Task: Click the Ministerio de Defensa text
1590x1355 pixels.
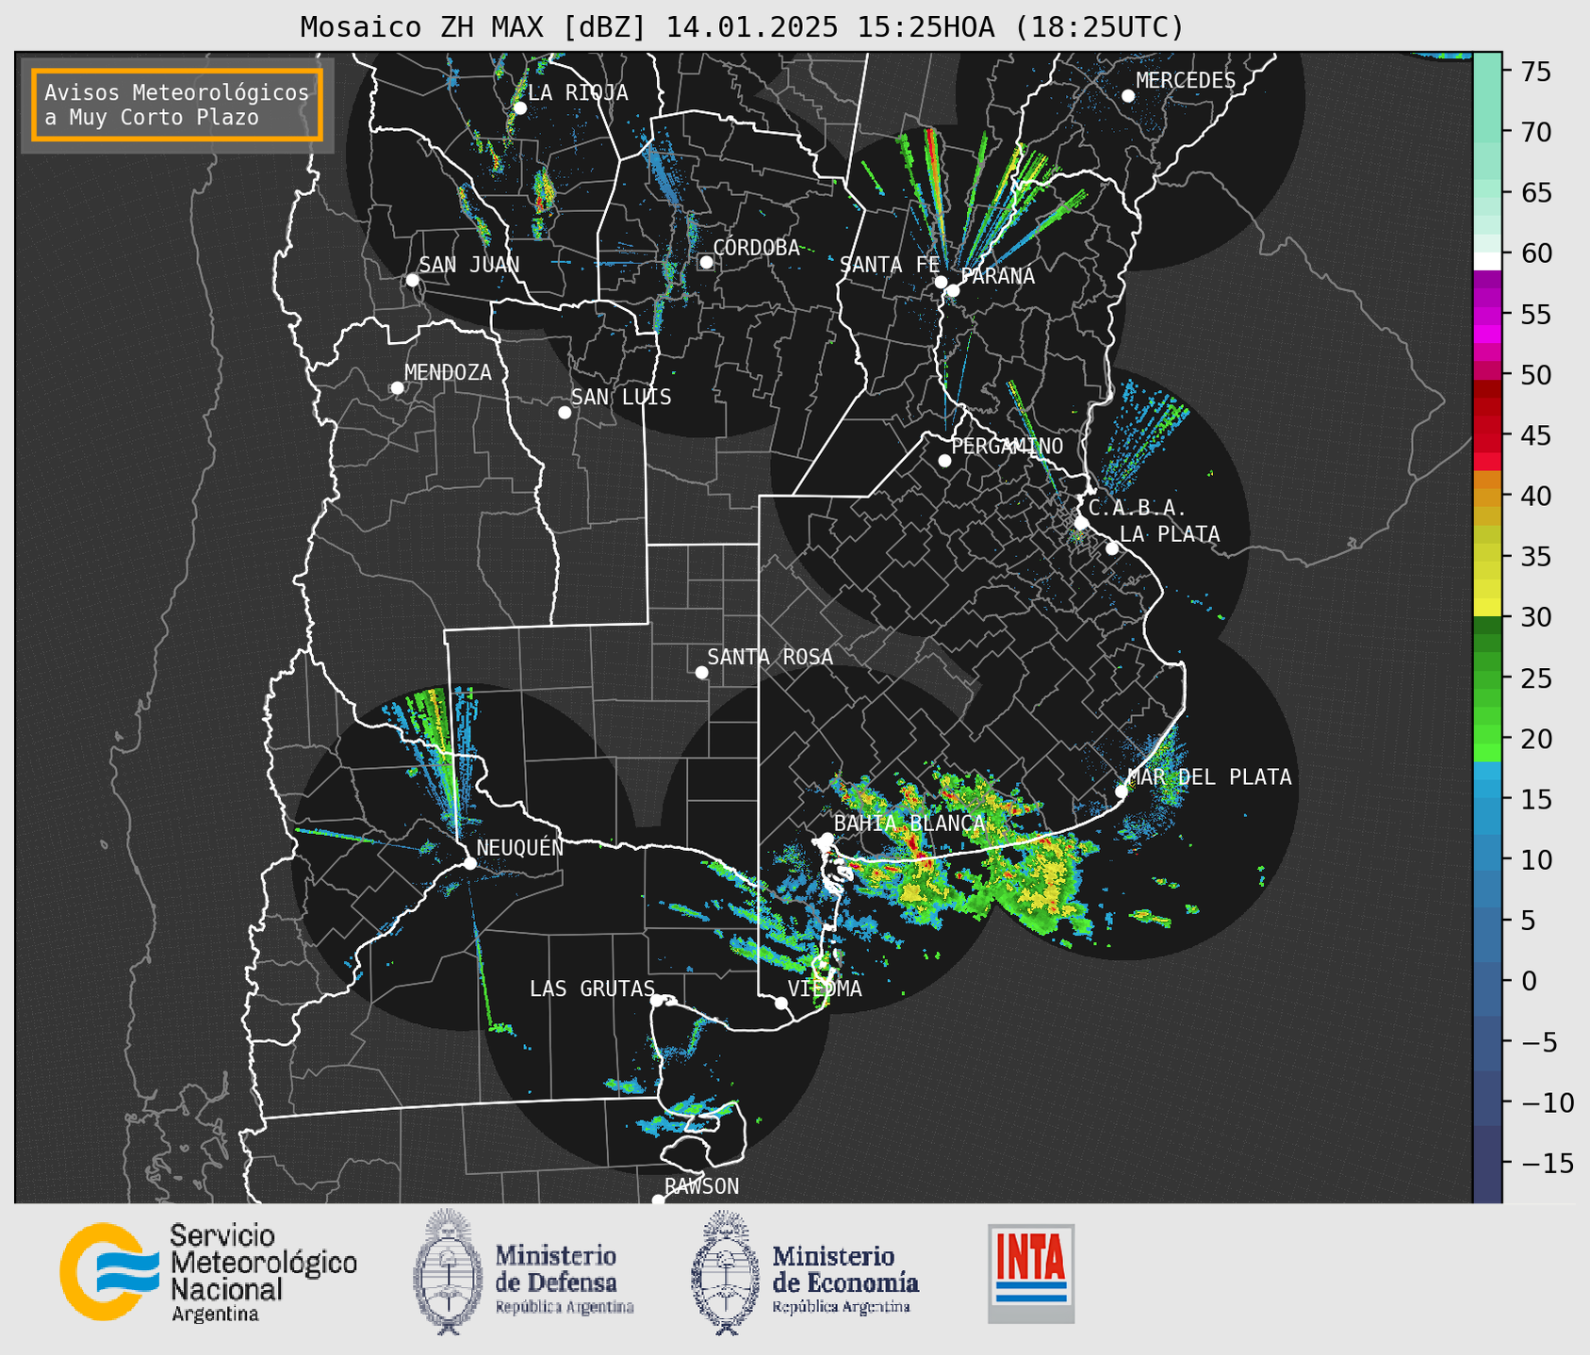Action: pyautogui.click(x=564, y=1279)
